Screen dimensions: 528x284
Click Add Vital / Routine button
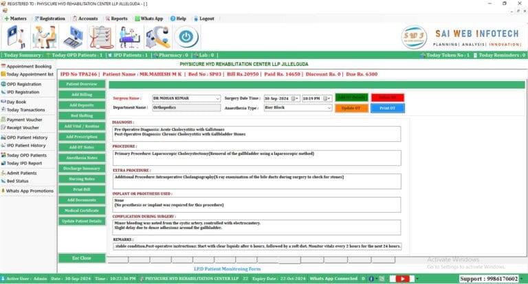tap(82, 126)
